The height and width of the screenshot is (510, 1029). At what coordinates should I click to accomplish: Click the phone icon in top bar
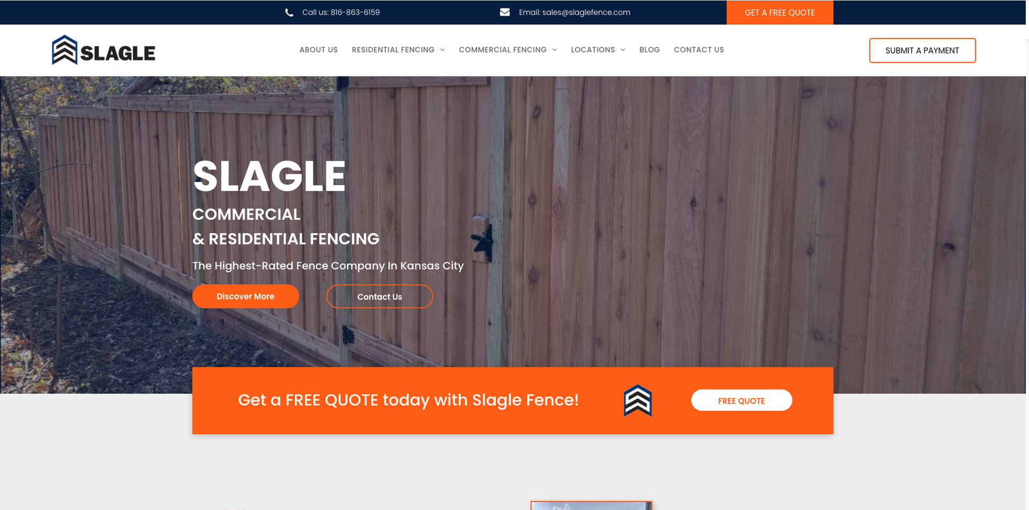tap(289, 12)
